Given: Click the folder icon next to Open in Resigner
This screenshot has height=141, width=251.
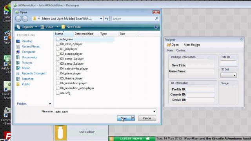Looking at the screenshot, I should pyautogui.click(x=169, y=45).
